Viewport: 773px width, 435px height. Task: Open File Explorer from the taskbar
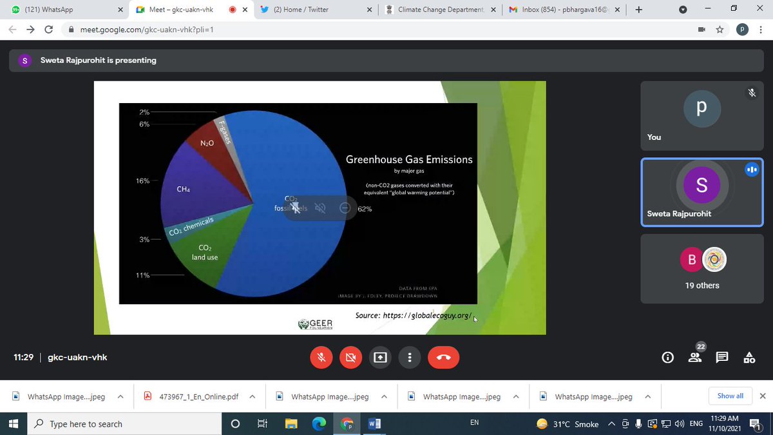click(291, 424)
